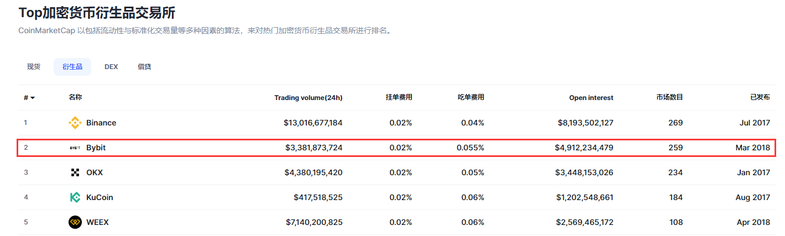
Task: Click OKX market count 234
Action: 676,172
